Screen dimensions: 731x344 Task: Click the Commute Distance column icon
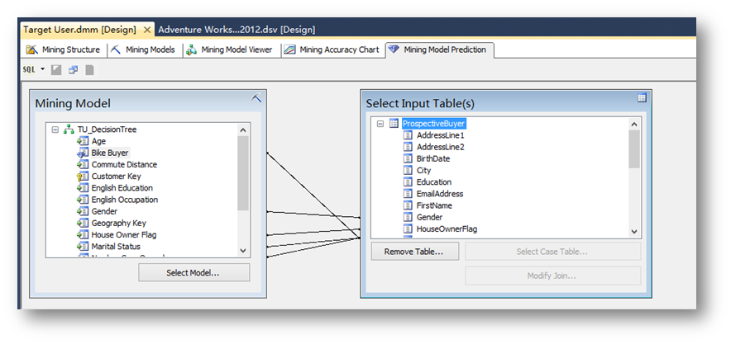83,164
